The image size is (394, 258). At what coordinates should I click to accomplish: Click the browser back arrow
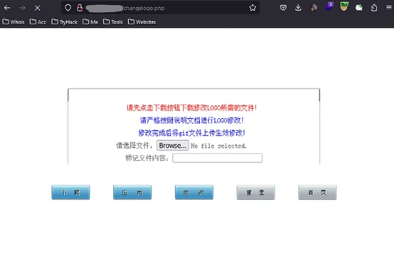coord(7,8)
